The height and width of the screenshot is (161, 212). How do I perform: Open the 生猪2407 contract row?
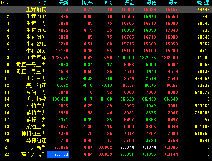click(36, 16)
